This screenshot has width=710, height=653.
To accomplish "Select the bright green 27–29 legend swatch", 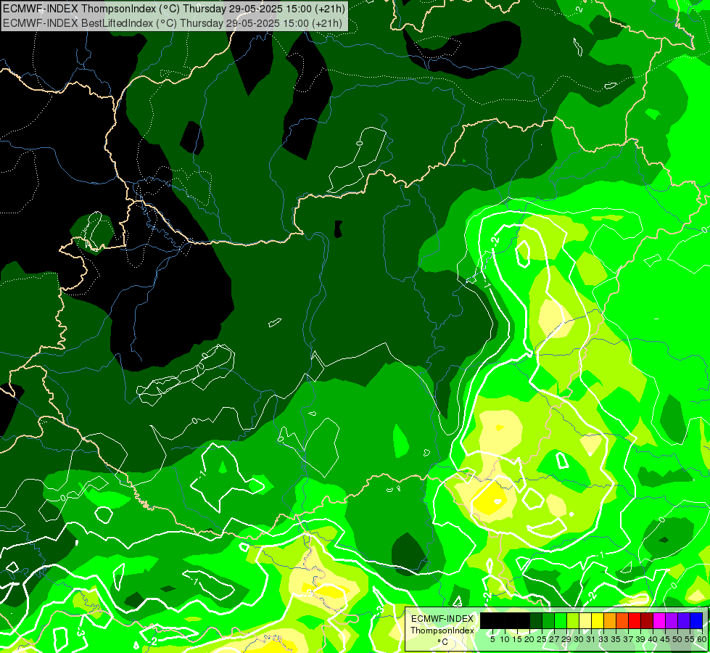I will coord(561,620).
